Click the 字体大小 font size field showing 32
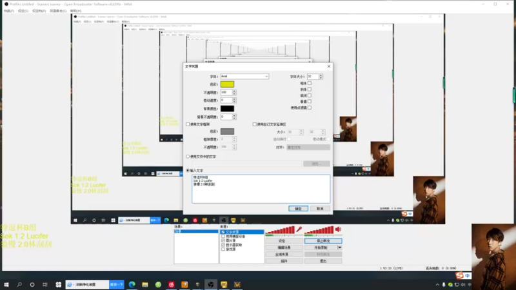516x290 pixels. pos(313,76)
